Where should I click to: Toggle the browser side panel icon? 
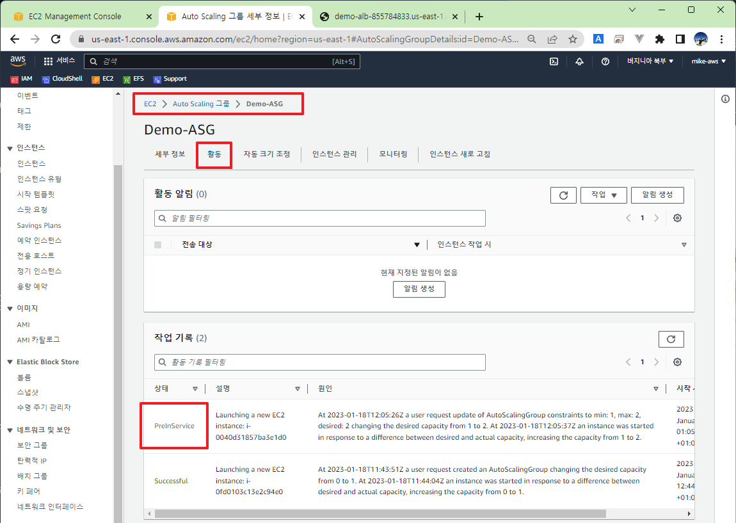(680, 39)
